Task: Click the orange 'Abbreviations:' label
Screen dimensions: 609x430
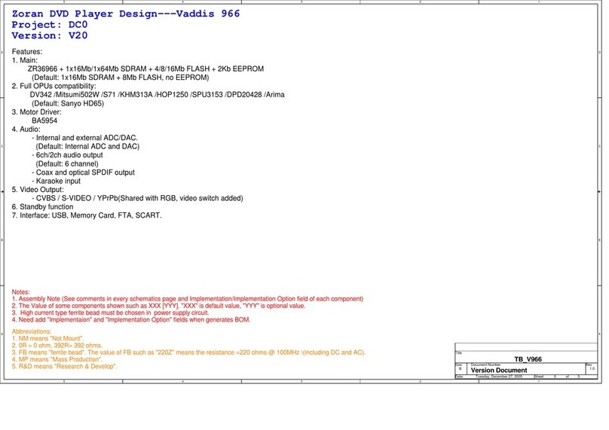Action: click(32, 331)
